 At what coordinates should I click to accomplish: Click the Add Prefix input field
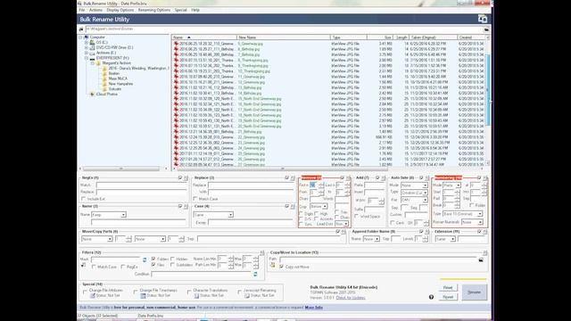pos(375,185)
